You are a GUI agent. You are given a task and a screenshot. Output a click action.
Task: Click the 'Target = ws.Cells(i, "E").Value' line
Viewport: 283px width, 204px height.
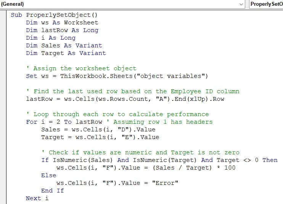coord(100,137)
